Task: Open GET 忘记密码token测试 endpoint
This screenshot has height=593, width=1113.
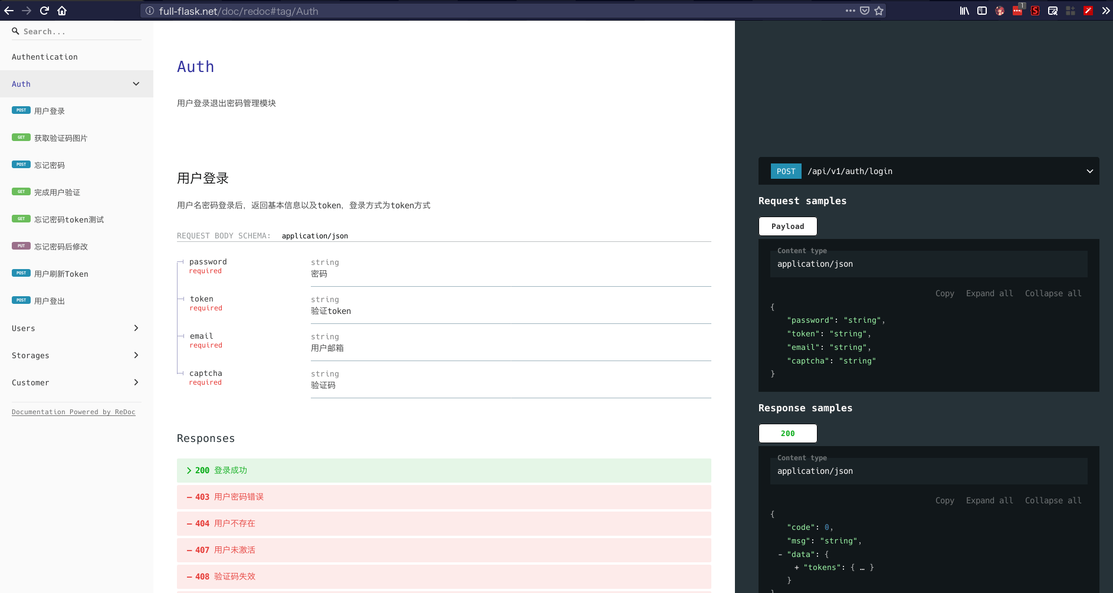Action: click(x=77, y=219)
